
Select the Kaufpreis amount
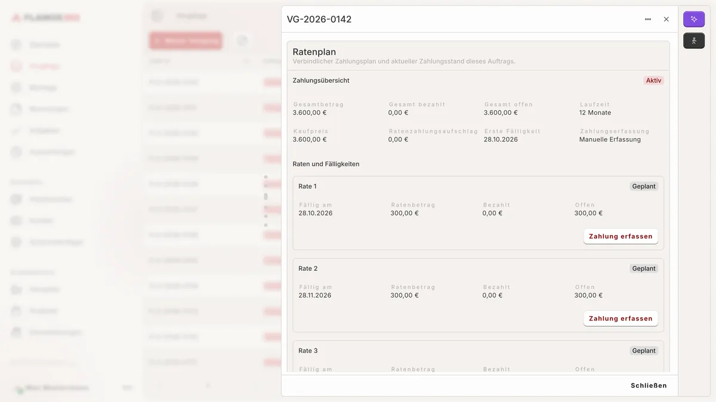tap(310, 139)
